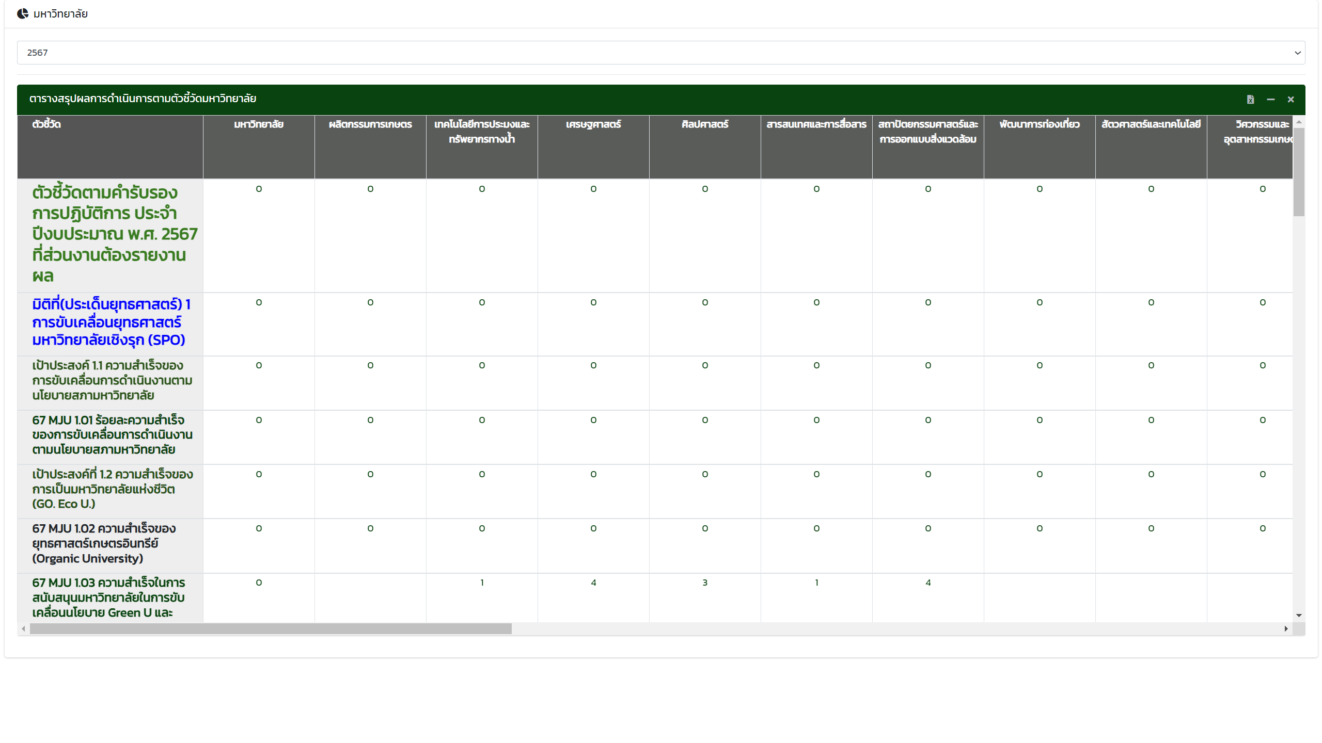
Task: Click the เศรษฐศาสตร์ column header
Action: click(593, 124)
